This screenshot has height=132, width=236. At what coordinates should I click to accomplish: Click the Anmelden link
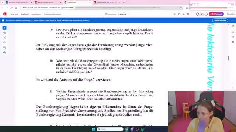pyautogui.click(x=231, y=14)
